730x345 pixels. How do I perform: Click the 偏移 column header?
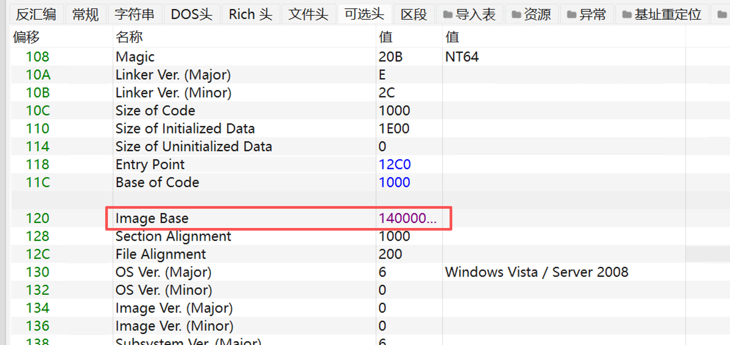coord(26,37)
